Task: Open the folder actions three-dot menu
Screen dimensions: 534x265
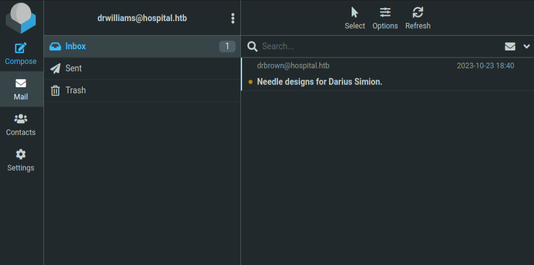Action: coord(233,18)
